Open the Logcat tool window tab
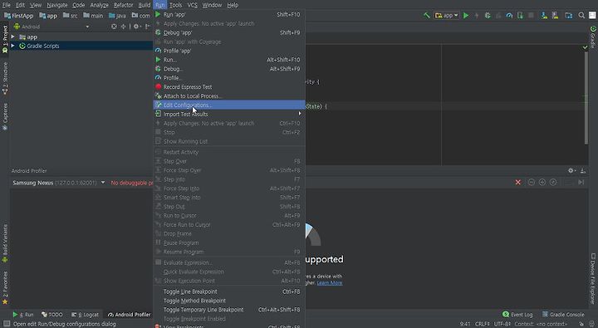598x328 pixels. pyautogui.click(x=85, y=314)
